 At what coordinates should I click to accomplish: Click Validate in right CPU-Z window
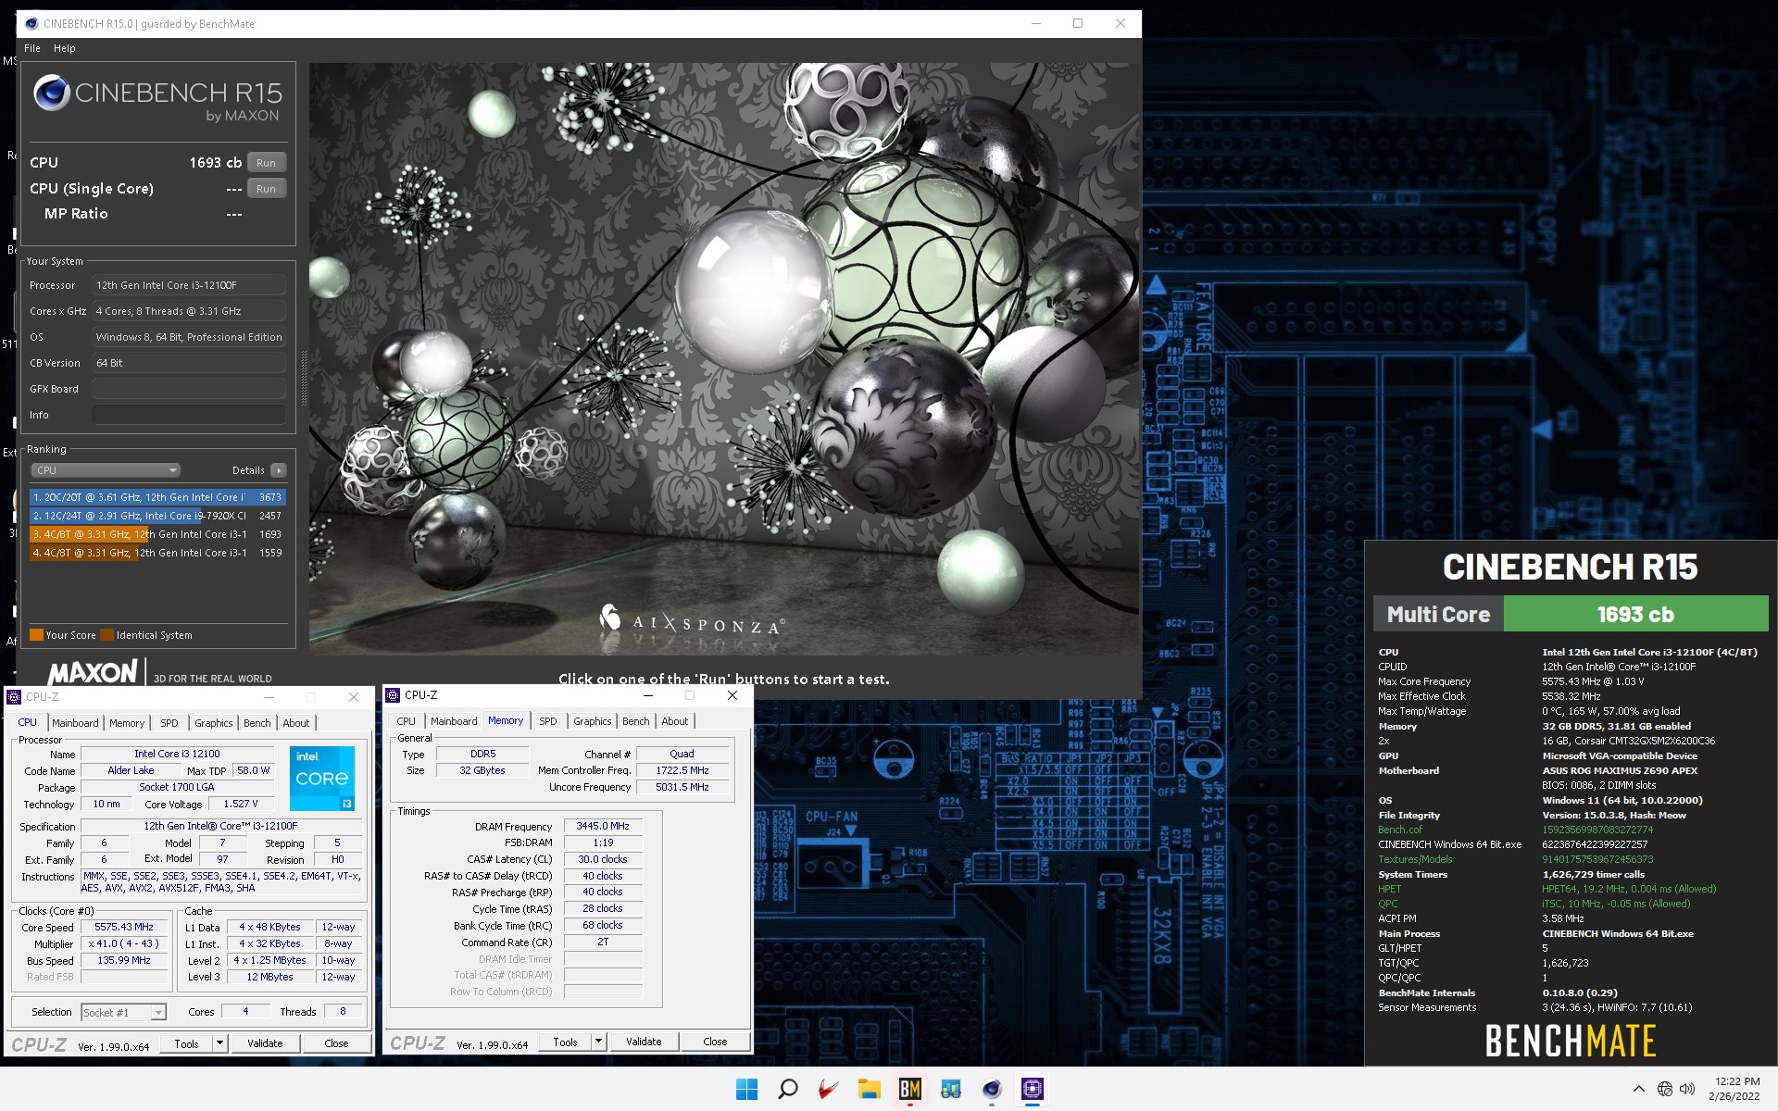coord(644,1042)
